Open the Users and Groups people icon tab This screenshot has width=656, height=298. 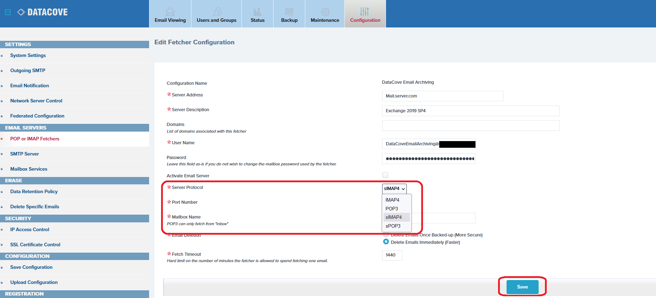pyautogui.click(x=216, y=14)
